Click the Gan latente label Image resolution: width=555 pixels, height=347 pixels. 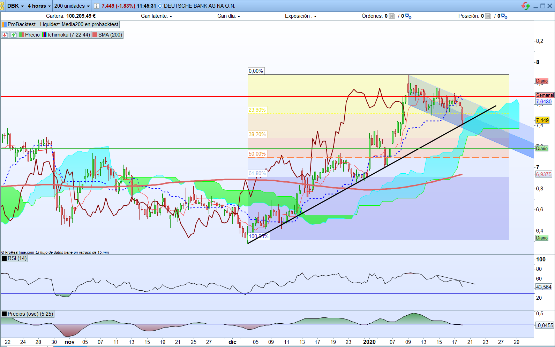coord(155,16)
